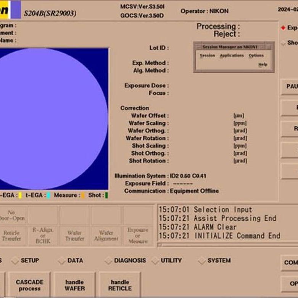Open the Applications menu in Session Manager
Screen dimensions: 298x298
[x=232, y=56]
